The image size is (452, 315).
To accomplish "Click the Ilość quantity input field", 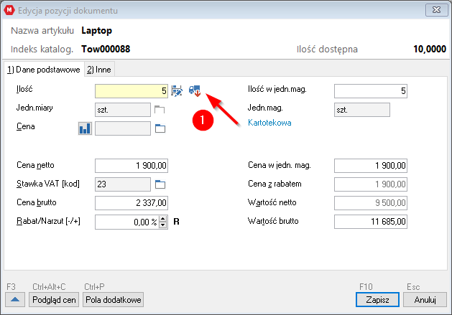I will (132, 90).
